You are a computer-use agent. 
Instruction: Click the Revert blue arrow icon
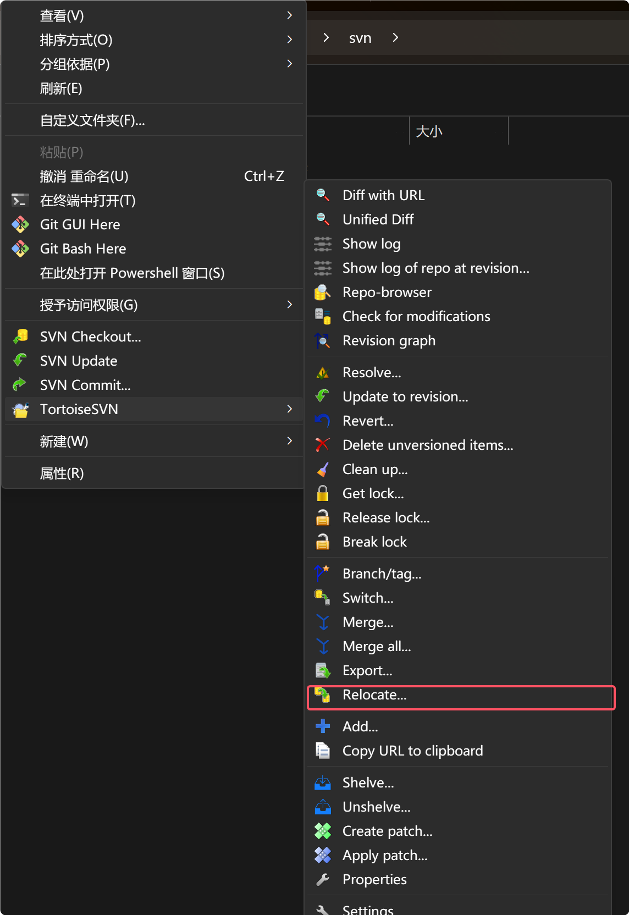323,421
